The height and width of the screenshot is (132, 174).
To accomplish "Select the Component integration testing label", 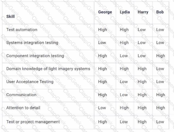I will [x=35, y=56].
